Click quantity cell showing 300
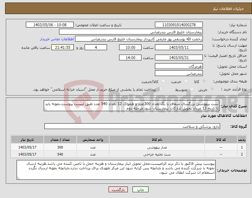 tap(60, 147)
